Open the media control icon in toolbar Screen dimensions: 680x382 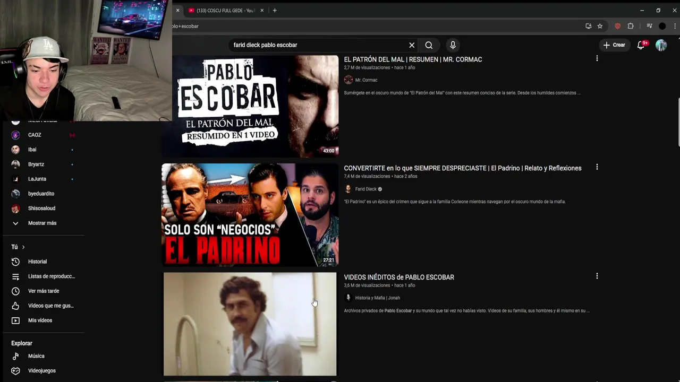coord(649,26)
